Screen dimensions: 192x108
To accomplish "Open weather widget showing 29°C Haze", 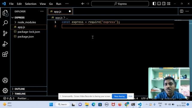I will (7, 104).
